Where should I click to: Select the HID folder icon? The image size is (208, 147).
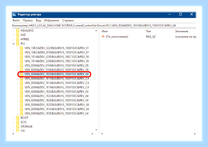click(x=17, y=35)
